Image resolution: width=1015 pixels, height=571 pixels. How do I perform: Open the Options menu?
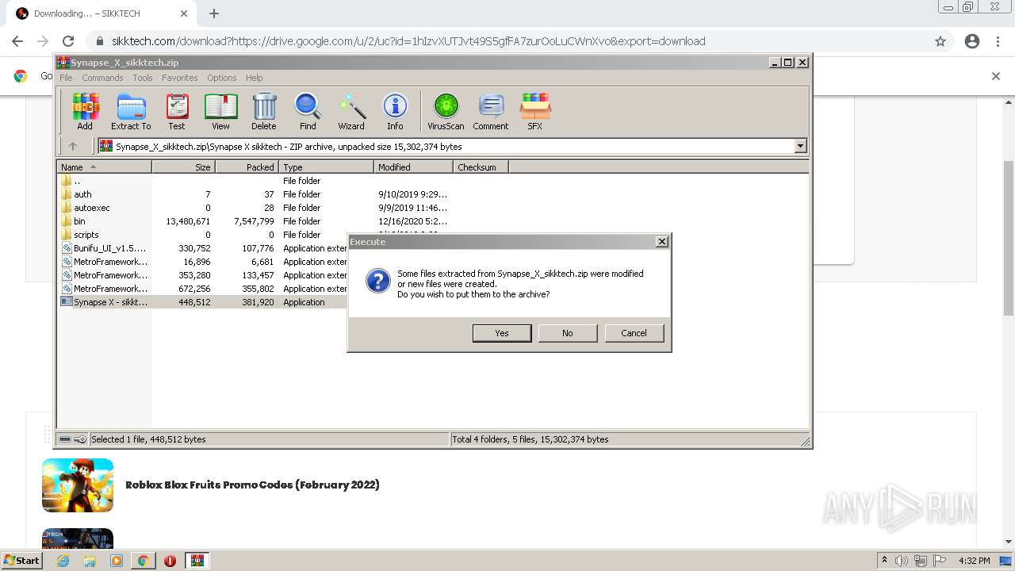click(x=222, y=78)
